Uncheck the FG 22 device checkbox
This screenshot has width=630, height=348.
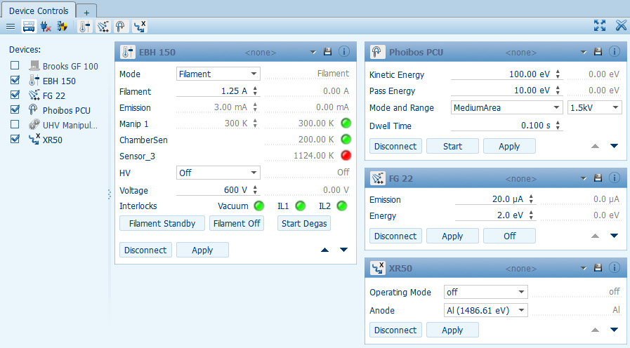(x=15, y=95)
